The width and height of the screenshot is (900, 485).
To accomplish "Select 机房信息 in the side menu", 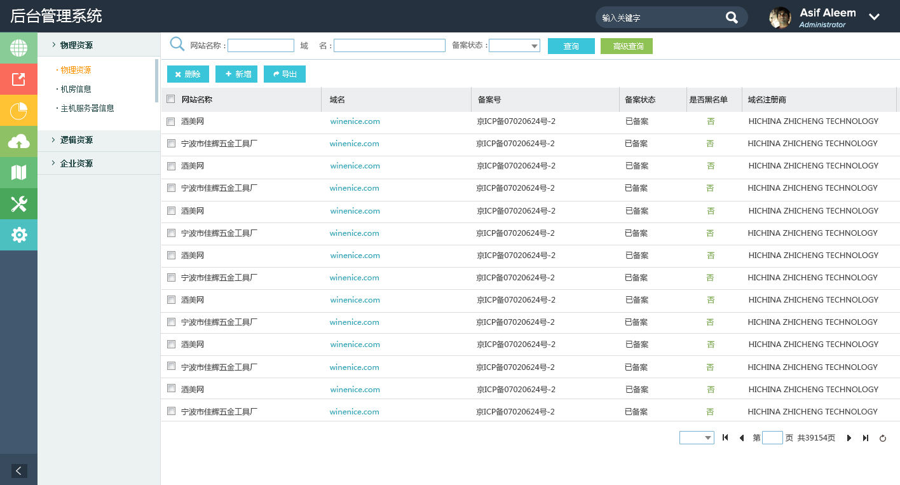I will [76, 89].
